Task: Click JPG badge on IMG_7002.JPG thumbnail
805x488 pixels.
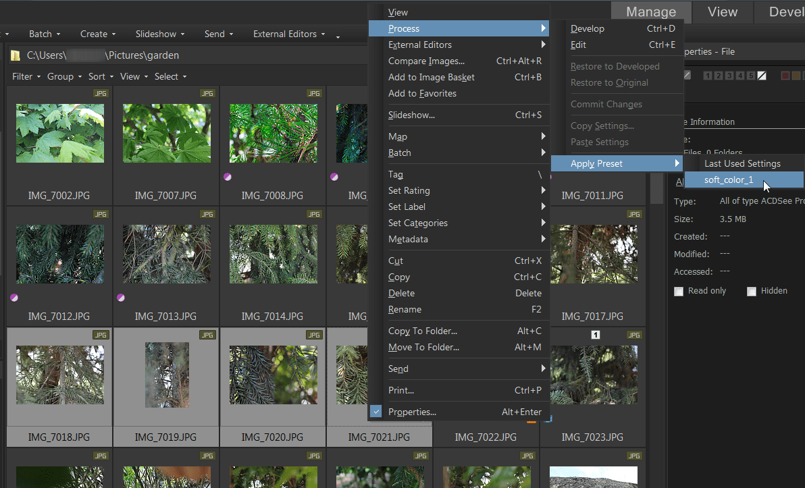Action: point(101,93)
